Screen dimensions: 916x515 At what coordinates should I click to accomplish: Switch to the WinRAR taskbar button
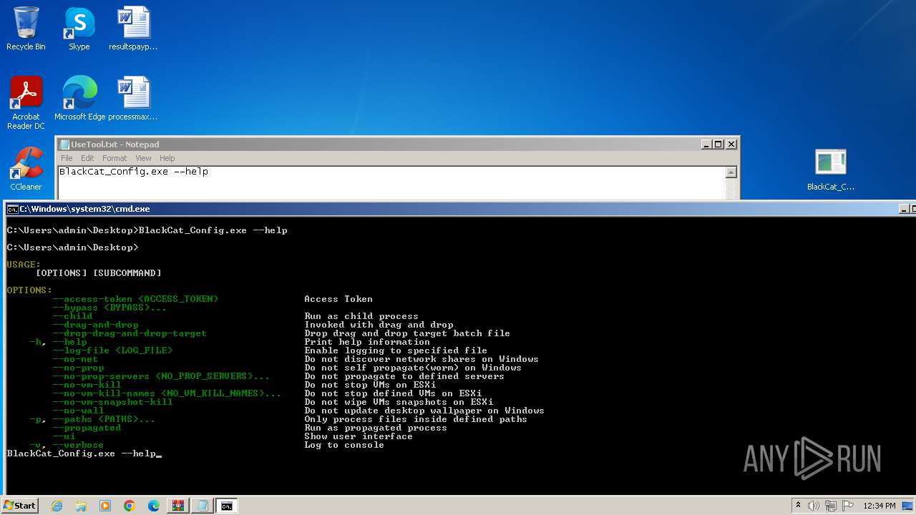tap(177, 506)
